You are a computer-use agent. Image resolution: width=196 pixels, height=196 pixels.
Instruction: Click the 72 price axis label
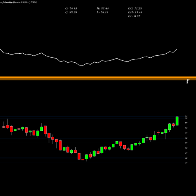(186, 128)
